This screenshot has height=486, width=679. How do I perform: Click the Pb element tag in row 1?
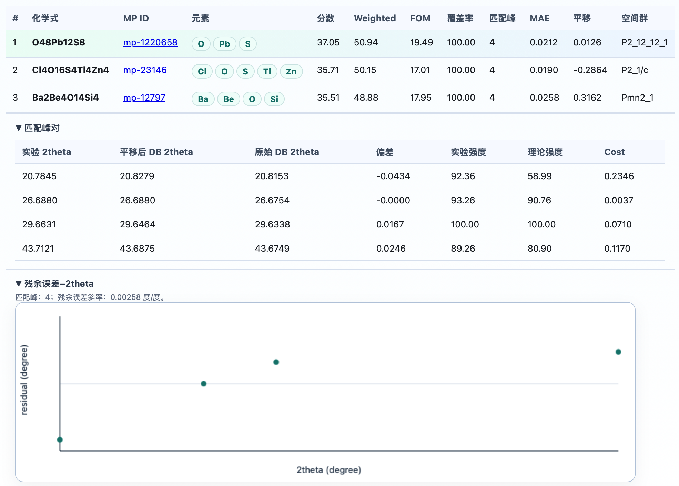[225, 44]
